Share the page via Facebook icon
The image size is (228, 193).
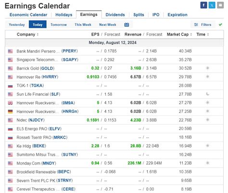pyautogui.click(x=203, y=5)
